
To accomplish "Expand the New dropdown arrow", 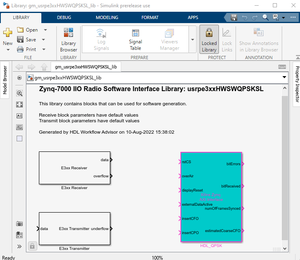I will coord(8,50).
